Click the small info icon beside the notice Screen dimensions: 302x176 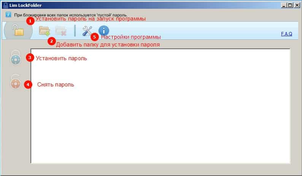[x=8, y=14]
